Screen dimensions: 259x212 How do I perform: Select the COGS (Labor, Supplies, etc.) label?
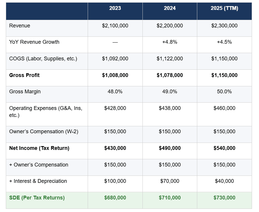pyautogui.click(x=43, y=59)
